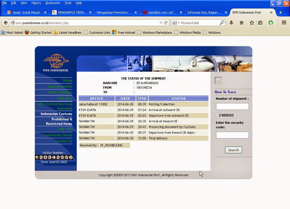The width and height of the screenshot is (290, 209).
Task: Click the Pos Indonesia logo
Action: coord(56,63)
